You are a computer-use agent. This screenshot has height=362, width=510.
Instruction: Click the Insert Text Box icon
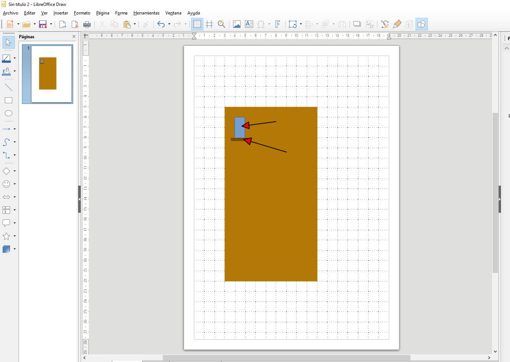tap(249, 24)
